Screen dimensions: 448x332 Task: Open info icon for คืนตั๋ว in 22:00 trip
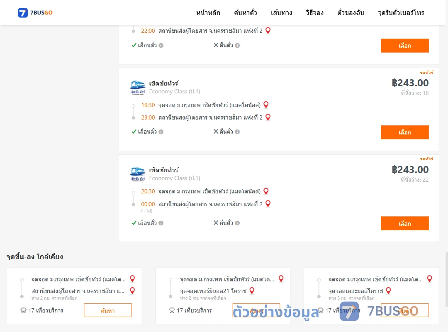[x=237, y=46]
